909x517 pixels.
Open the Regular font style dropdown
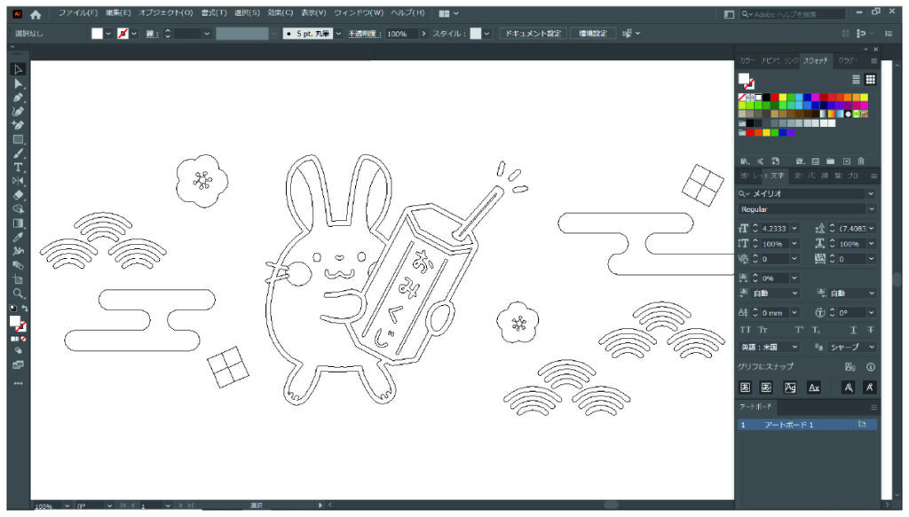(871, 209)
